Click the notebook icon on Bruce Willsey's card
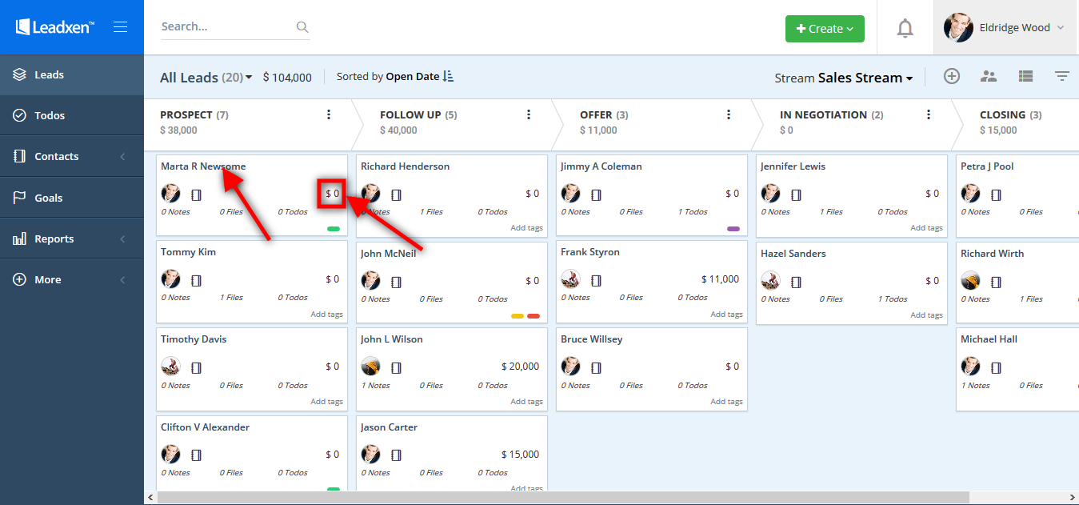Image resolution: width=1079 pixels, height=505 pixels. tap(596, 367)
